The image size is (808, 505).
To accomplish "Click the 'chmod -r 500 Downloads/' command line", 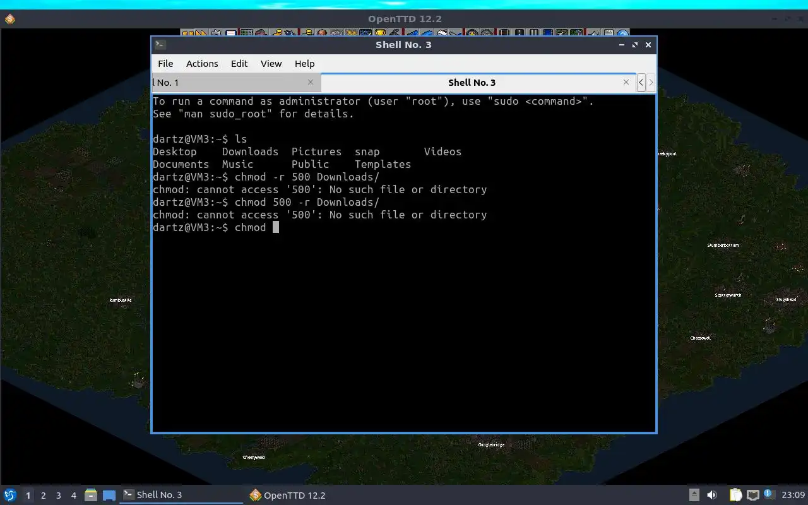I will 266,177.
